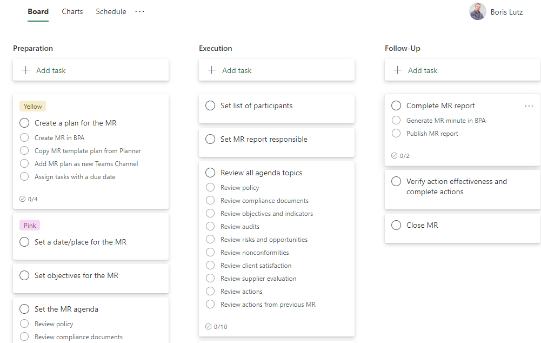The image size is (541, 343).
Task: Check Review compliance documents in Execution
Action: (x=210, y=200)
